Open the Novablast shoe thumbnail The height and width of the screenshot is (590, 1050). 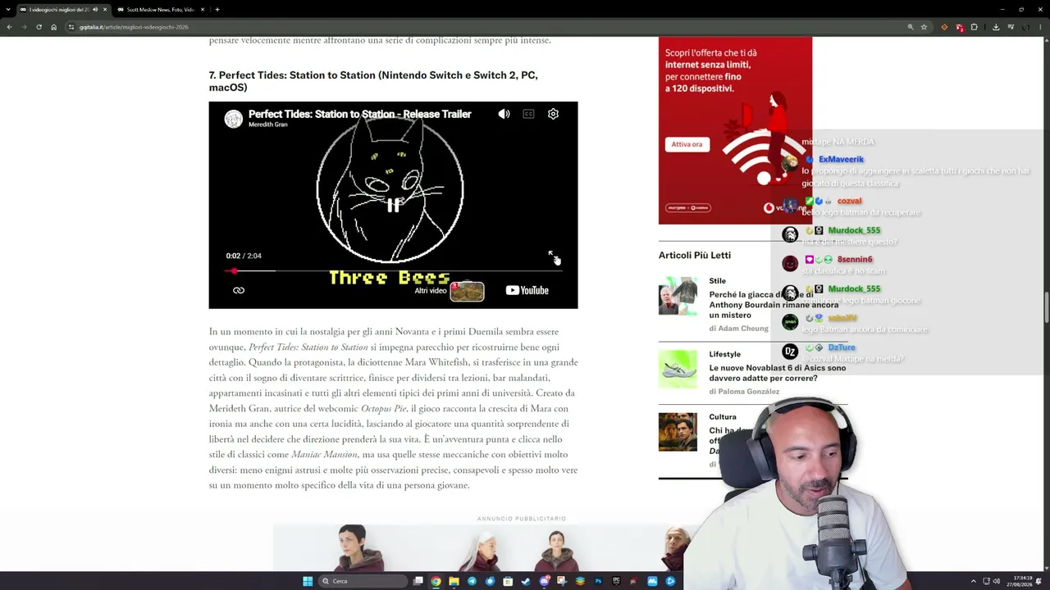pyautogui.click(x=678, y=369)
